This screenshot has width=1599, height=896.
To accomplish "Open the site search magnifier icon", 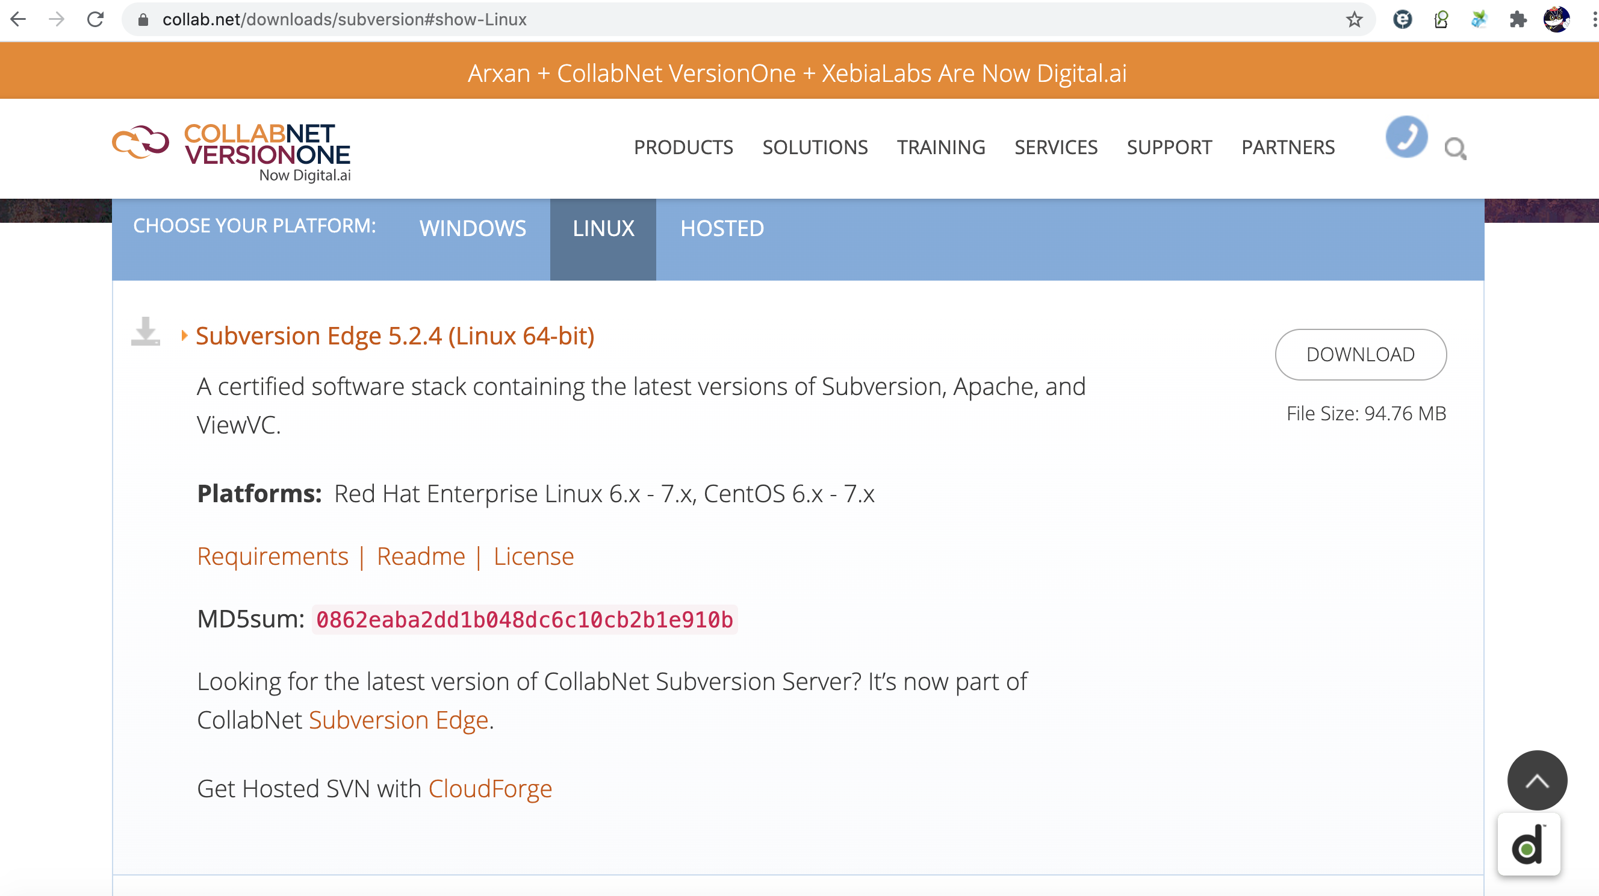I will [x=1456, y=149].
